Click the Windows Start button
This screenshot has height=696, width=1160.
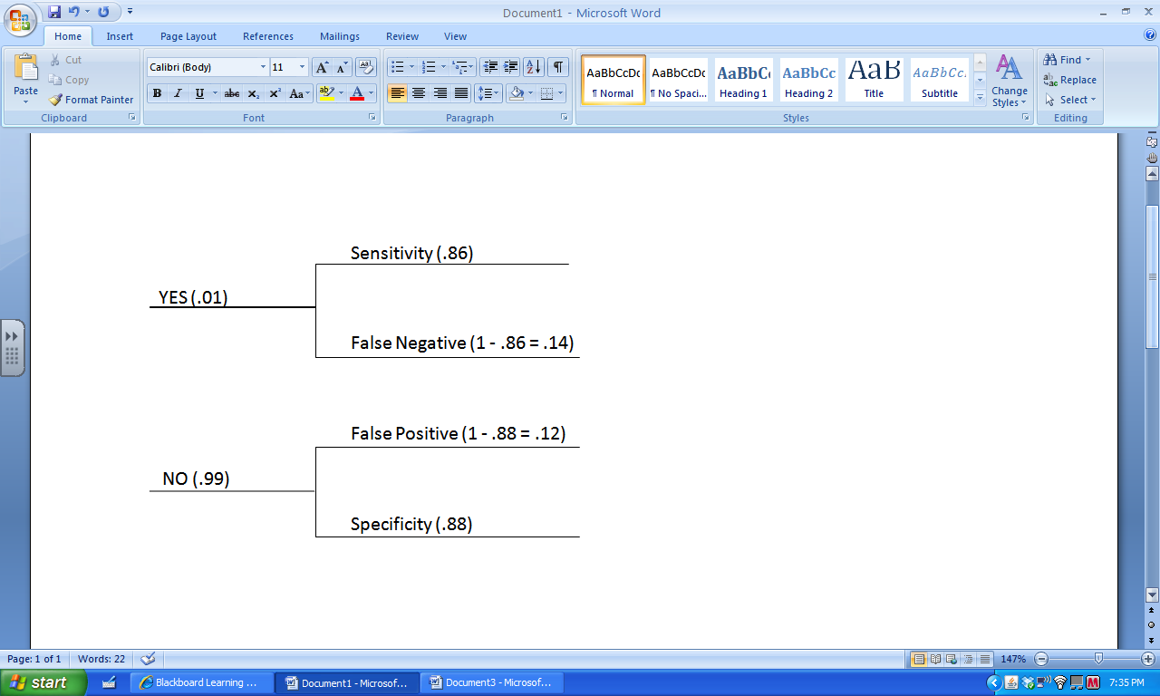(x=43, y=682)
